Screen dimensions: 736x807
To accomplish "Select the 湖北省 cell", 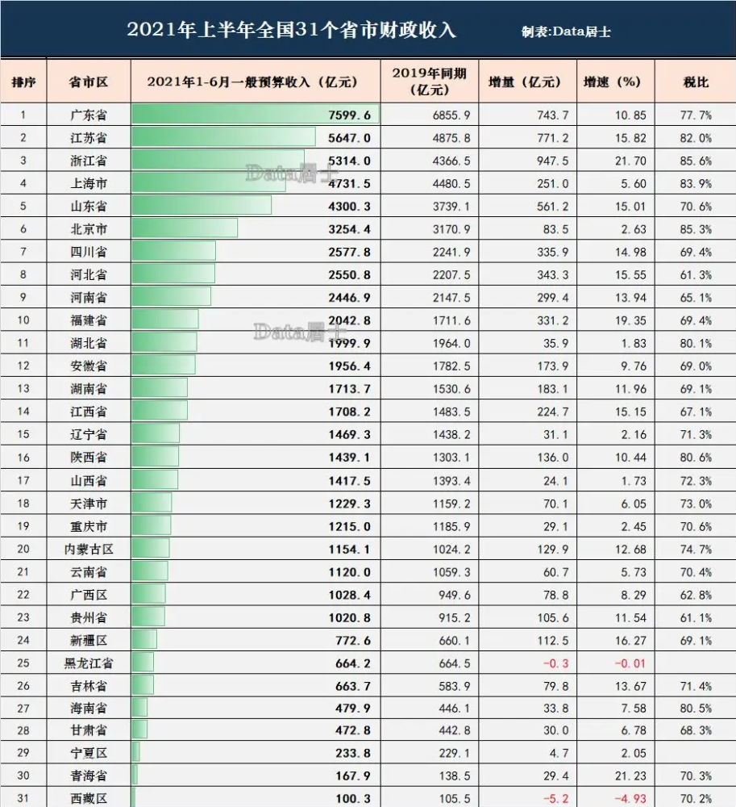I will click(89, 343).
